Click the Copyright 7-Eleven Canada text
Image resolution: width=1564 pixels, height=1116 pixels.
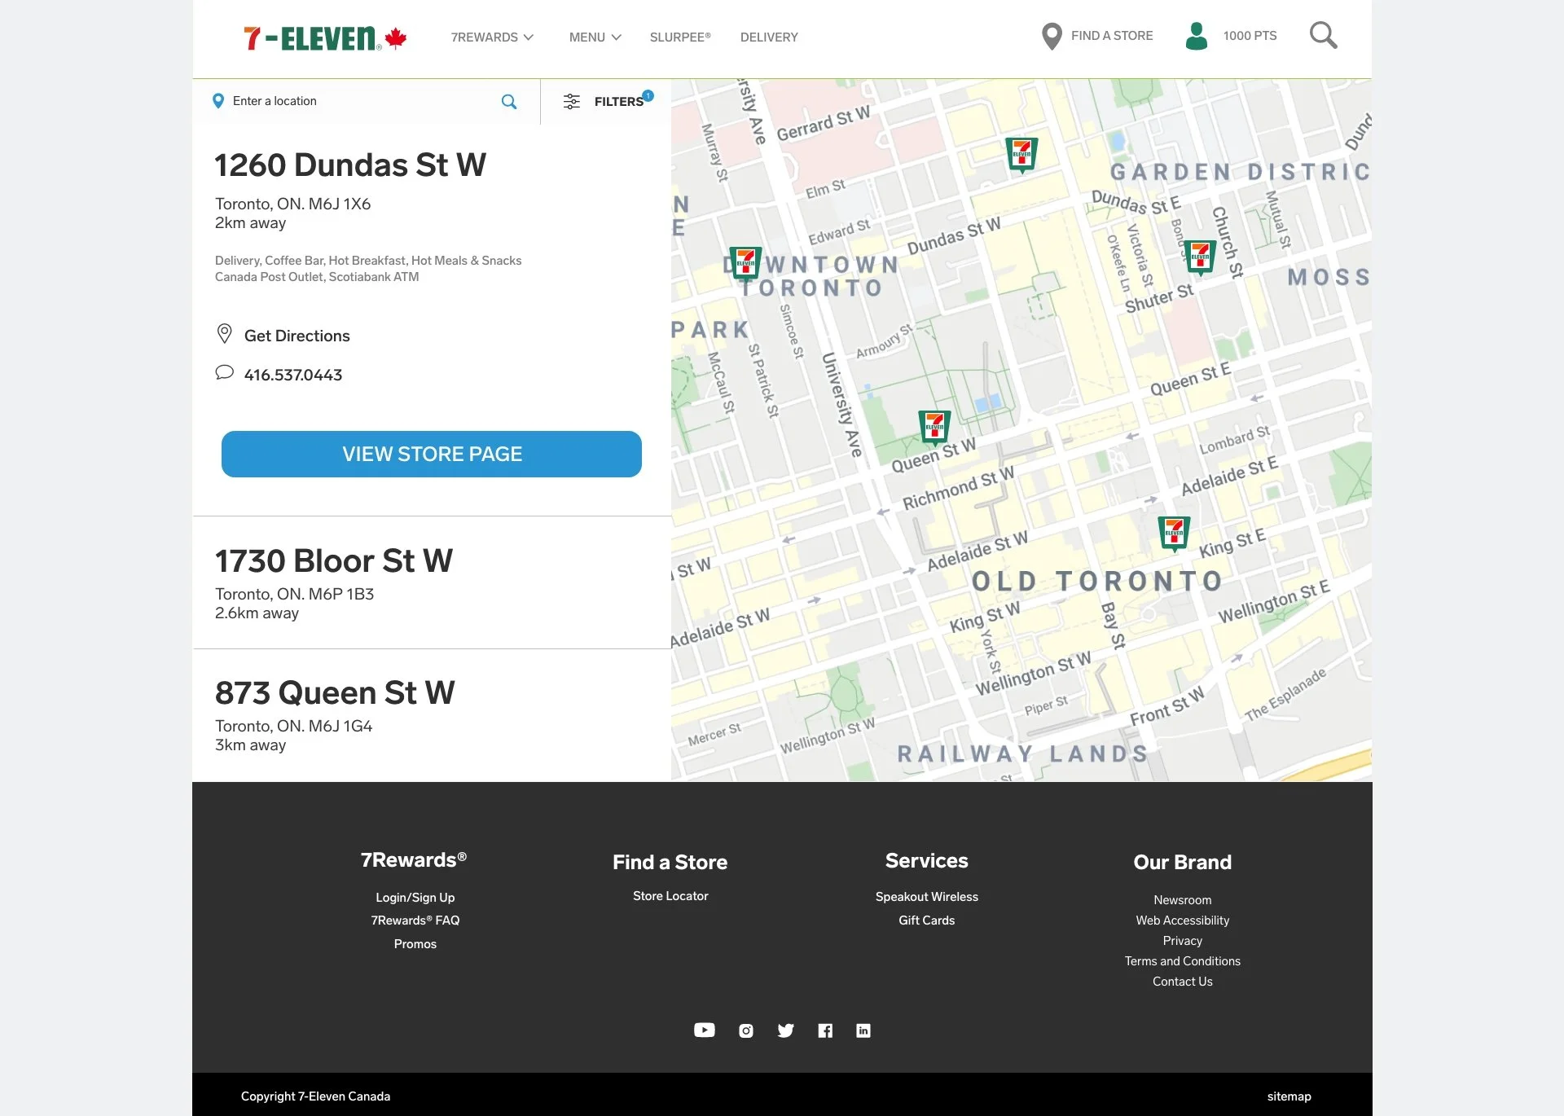[315, 1096]
